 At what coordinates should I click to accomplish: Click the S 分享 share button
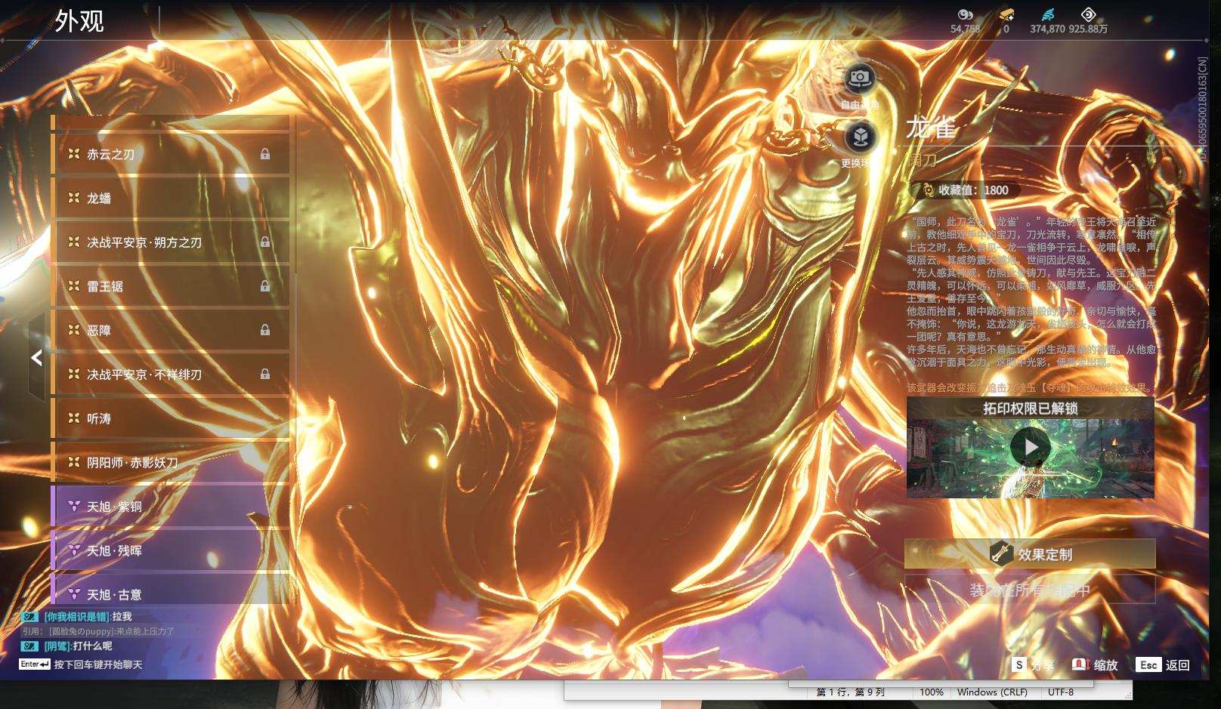coord(1034,665)
